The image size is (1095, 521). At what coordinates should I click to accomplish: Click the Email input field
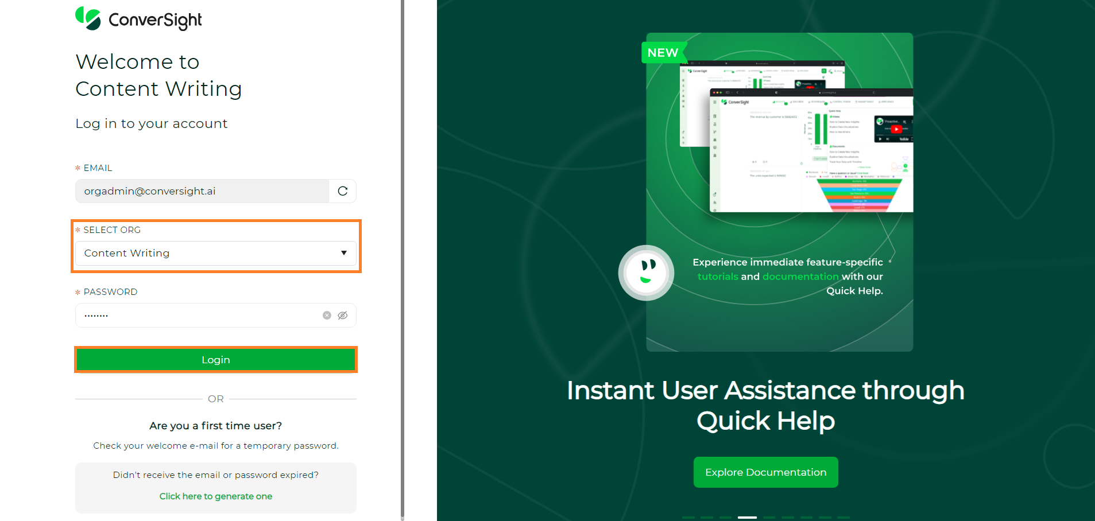202,191
